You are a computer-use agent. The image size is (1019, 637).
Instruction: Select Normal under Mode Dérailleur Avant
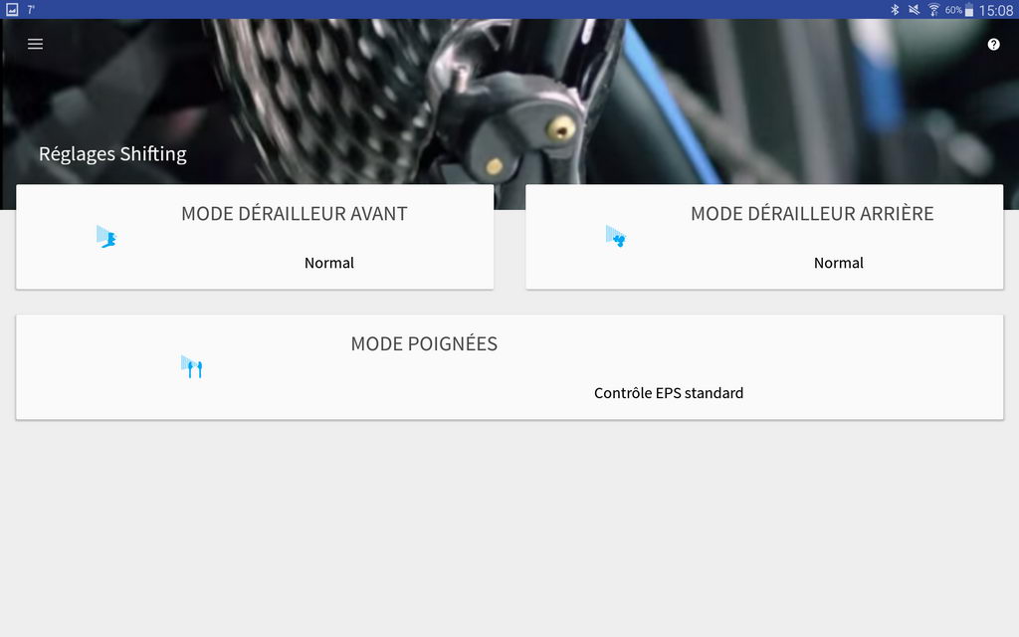tap(329, 263)
